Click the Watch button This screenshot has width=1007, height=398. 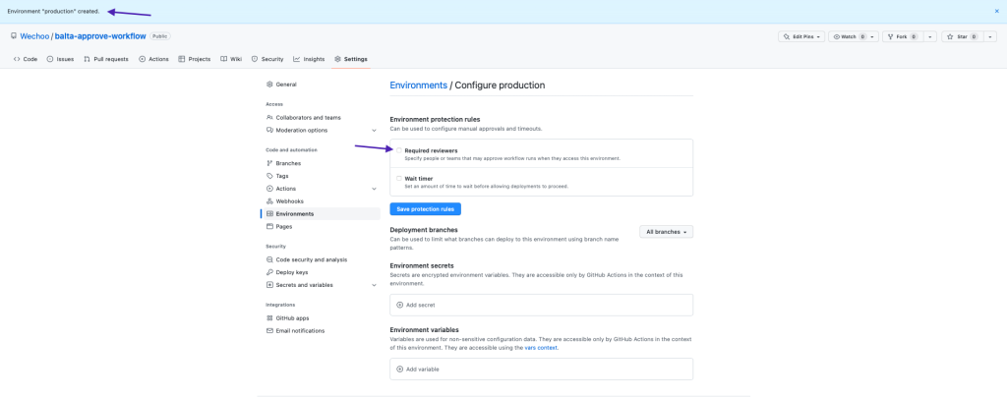[x=853, y=36]
